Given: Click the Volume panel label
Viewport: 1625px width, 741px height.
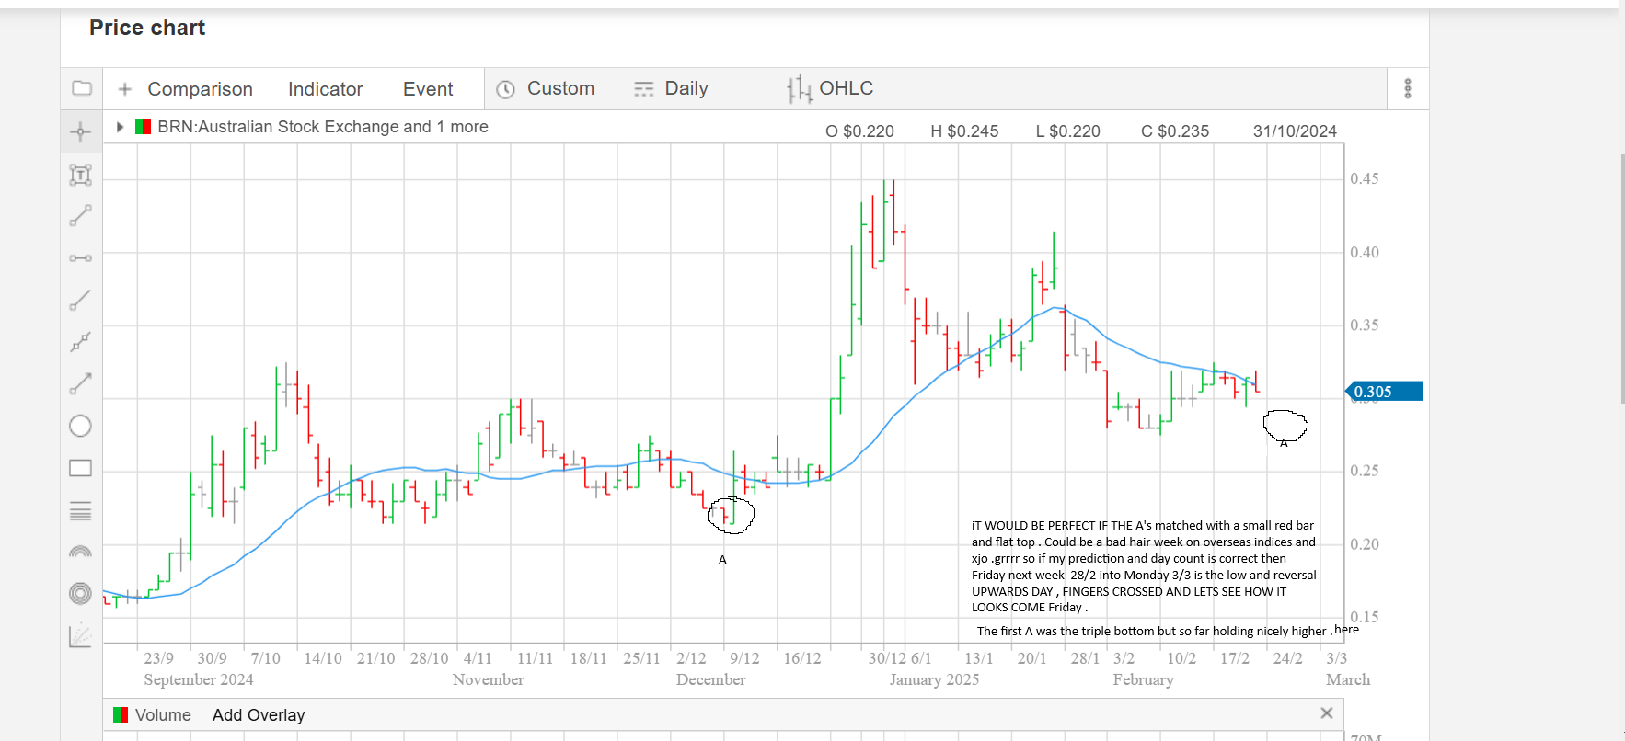Looking at the screenshot, I should 163,715.
